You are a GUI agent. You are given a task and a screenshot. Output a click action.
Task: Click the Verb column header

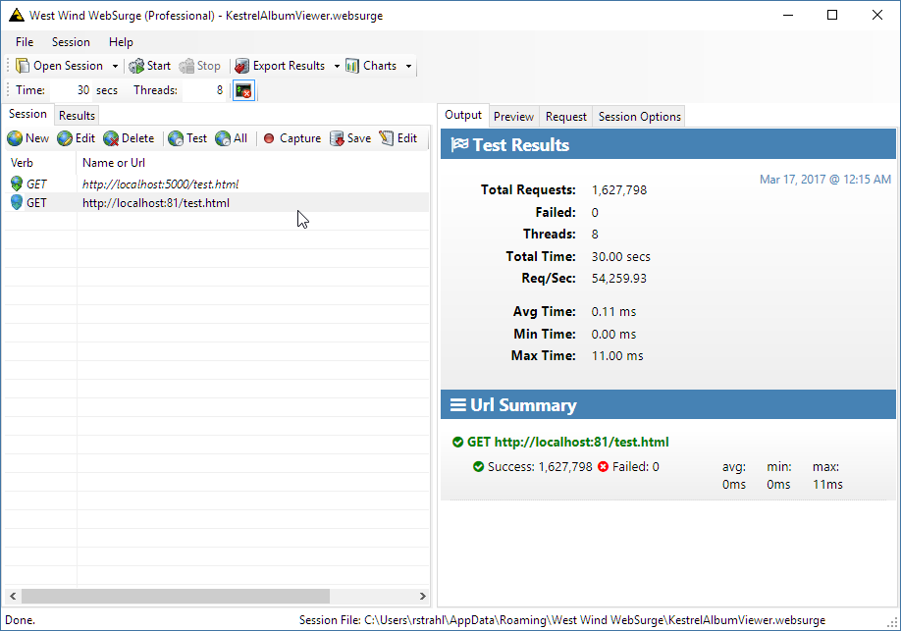40,163
